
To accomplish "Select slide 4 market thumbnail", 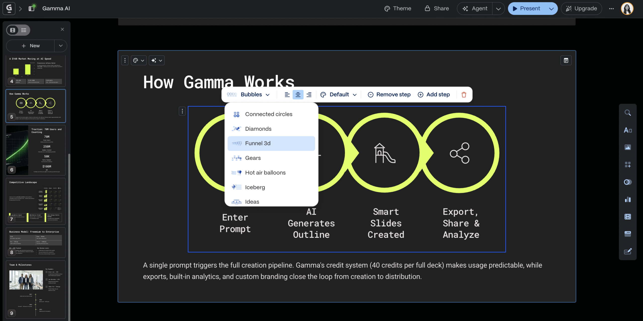I will click(36, 71).
